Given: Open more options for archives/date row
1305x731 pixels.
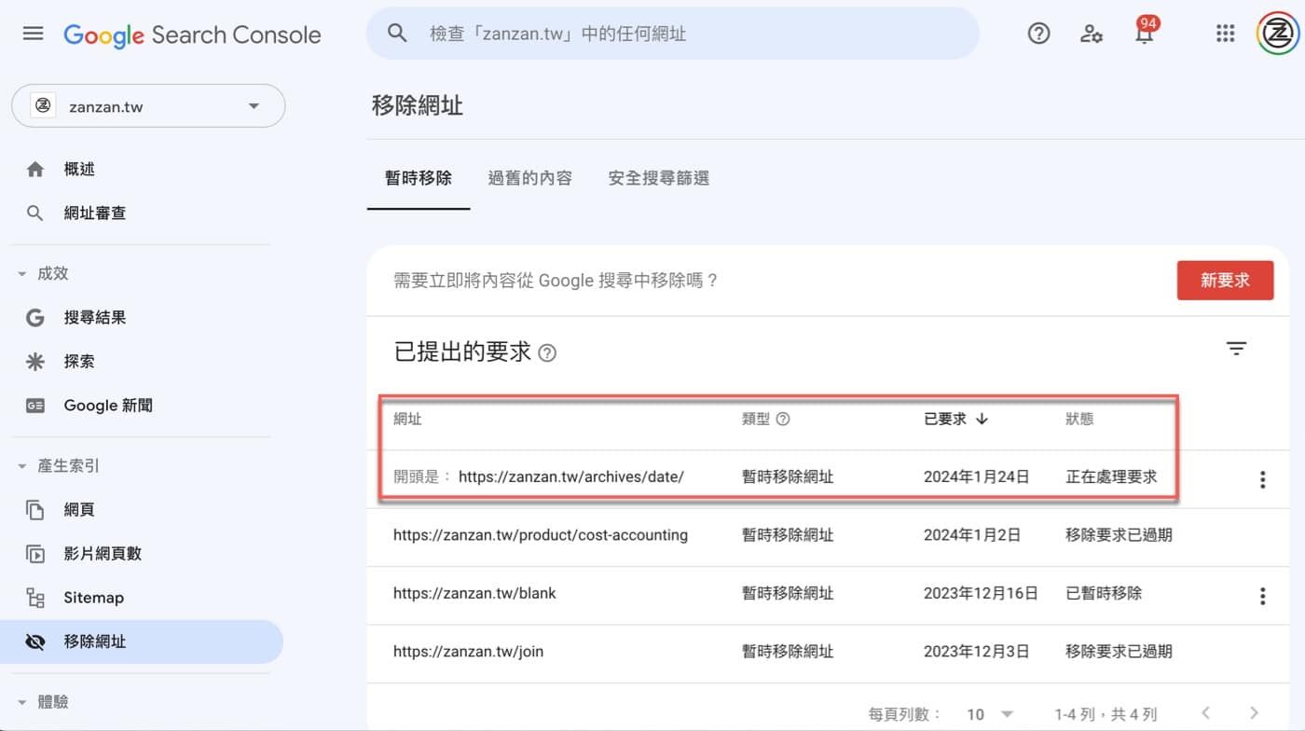Looking at the screenshot, I should point(1262,480).
